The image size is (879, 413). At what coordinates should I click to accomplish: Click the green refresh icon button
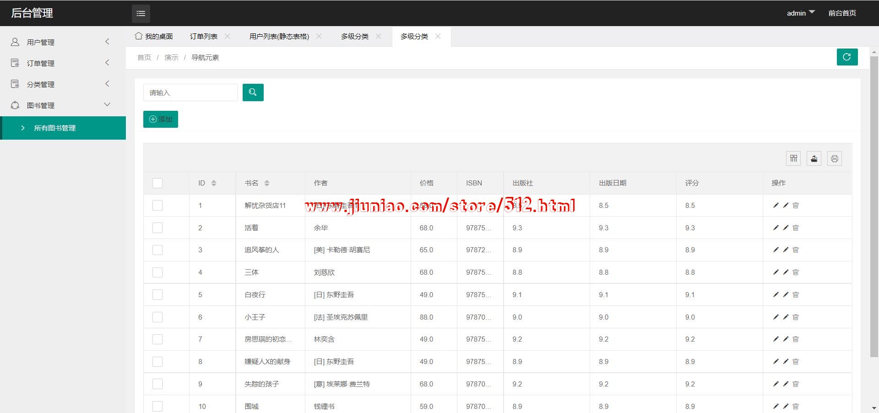tap(846, 57)
